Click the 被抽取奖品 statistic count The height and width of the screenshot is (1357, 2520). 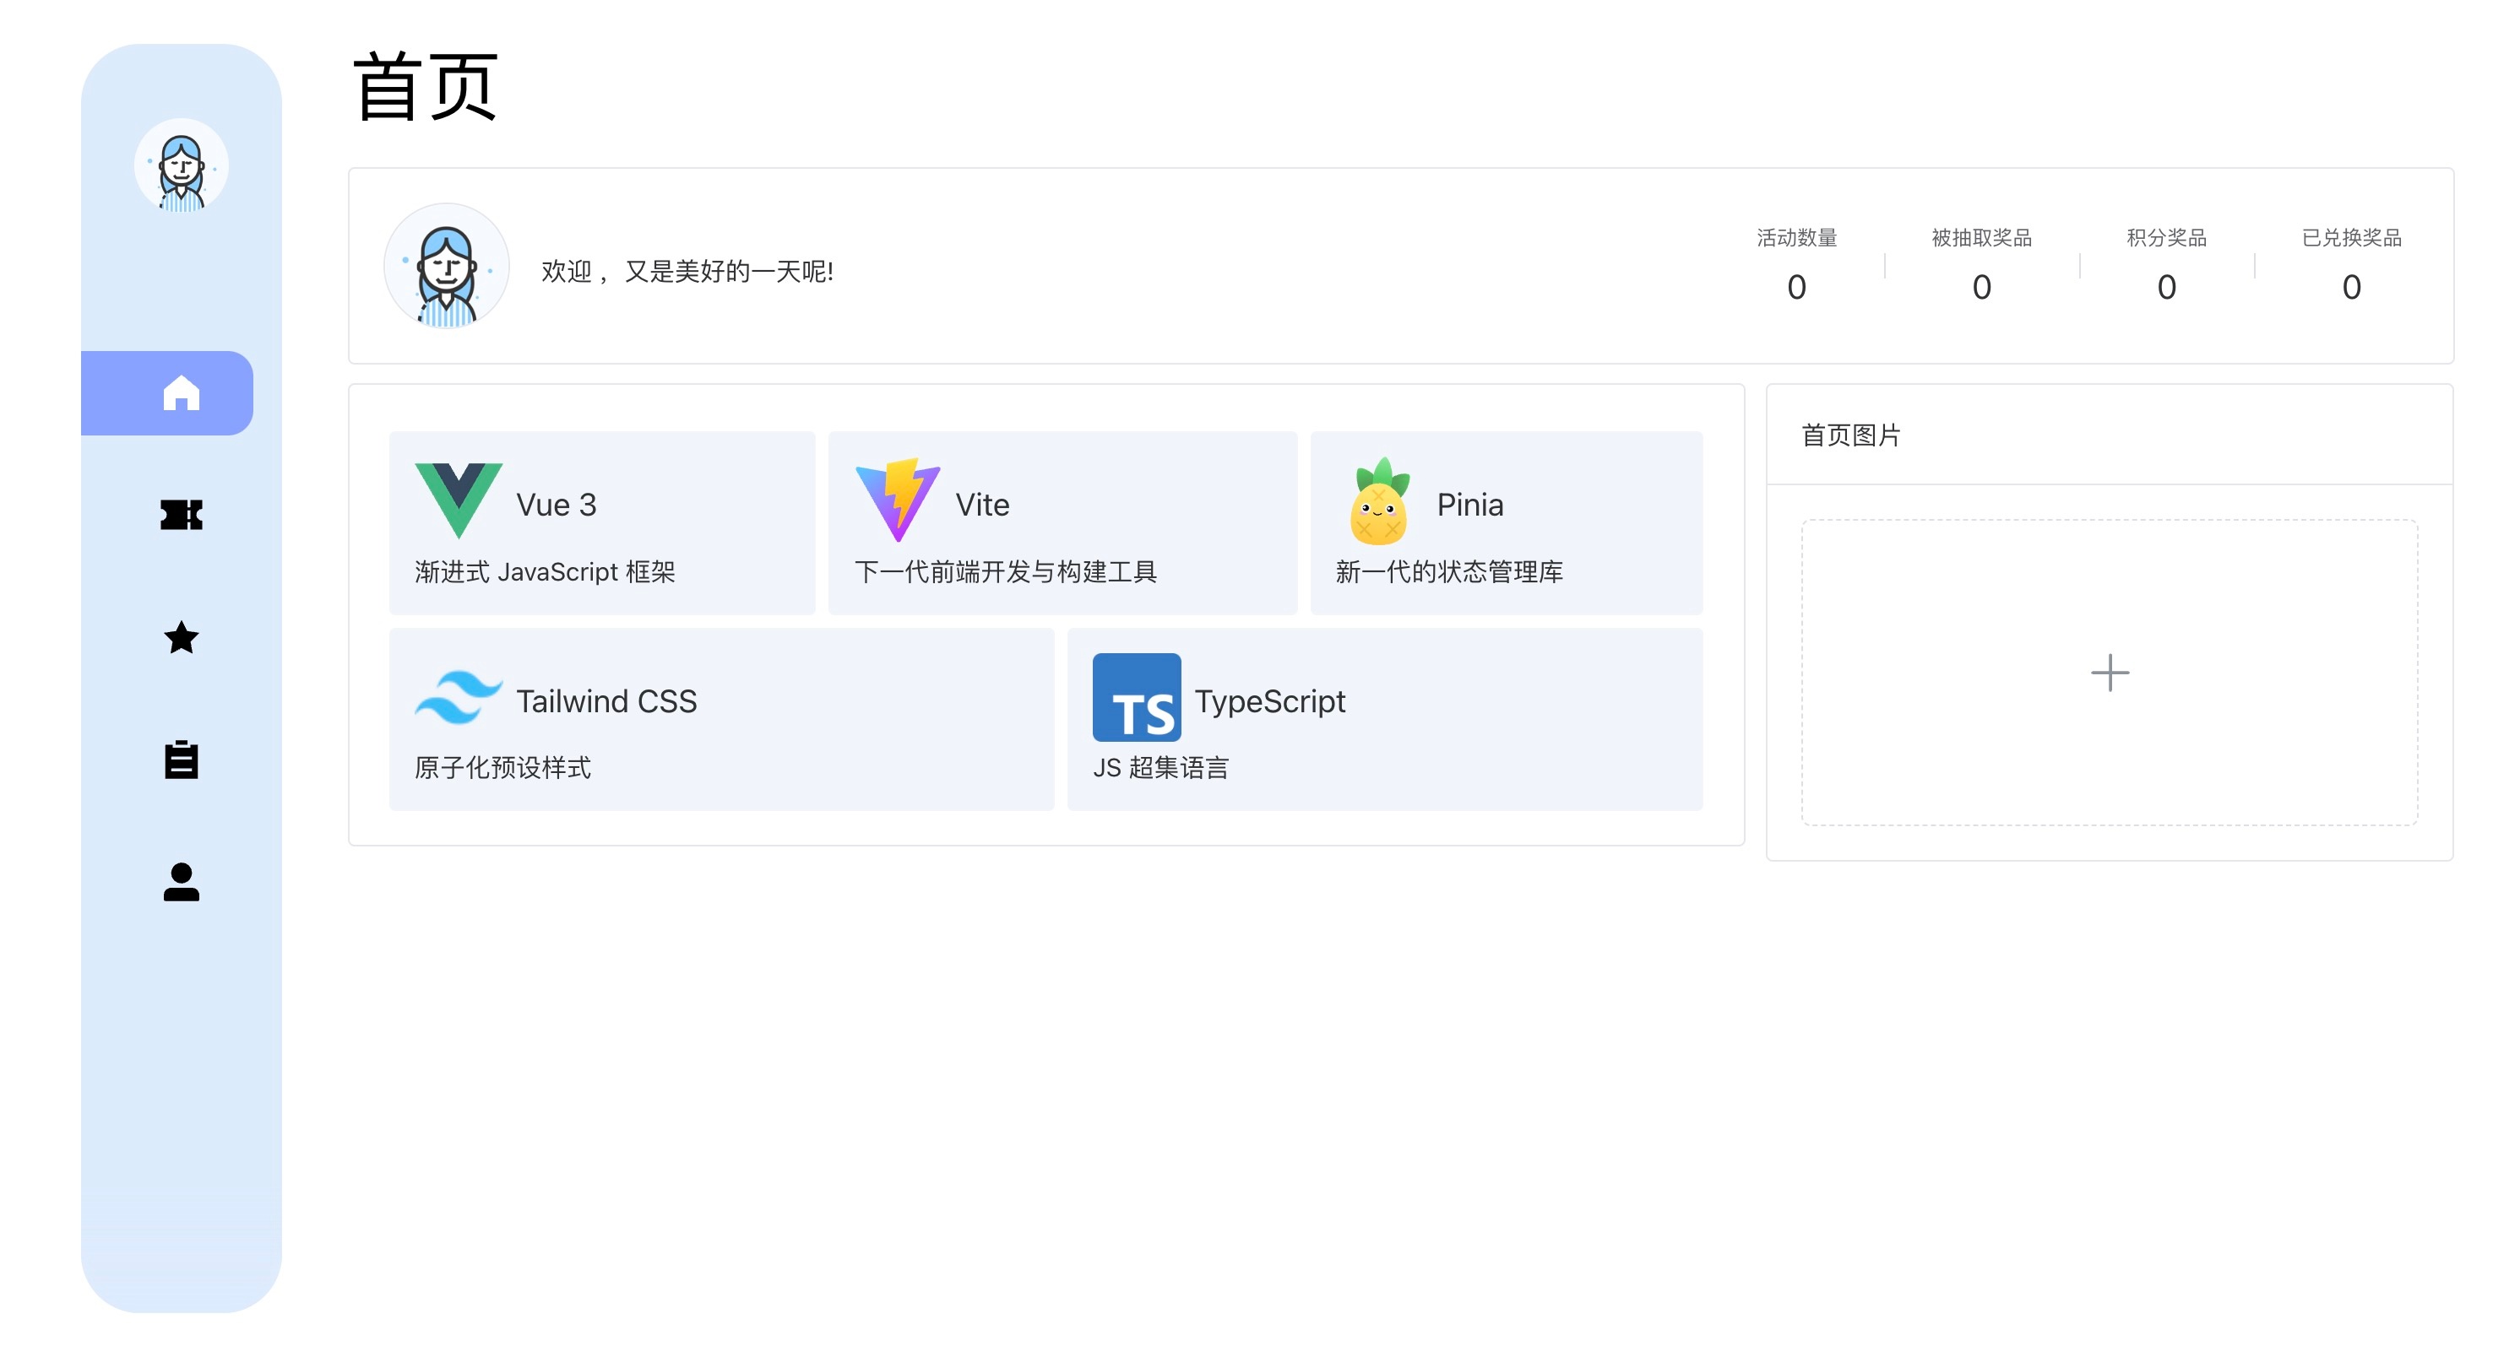[x=1981, y=288]
